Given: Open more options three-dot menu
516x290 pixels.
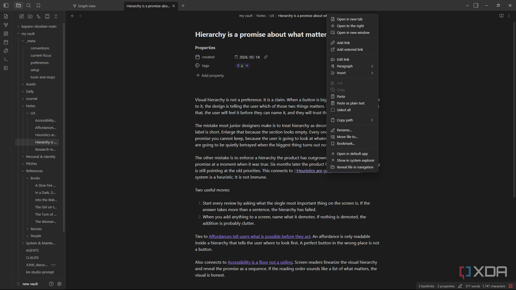Looking at the screenshot, I should click(x=509, y=16).
